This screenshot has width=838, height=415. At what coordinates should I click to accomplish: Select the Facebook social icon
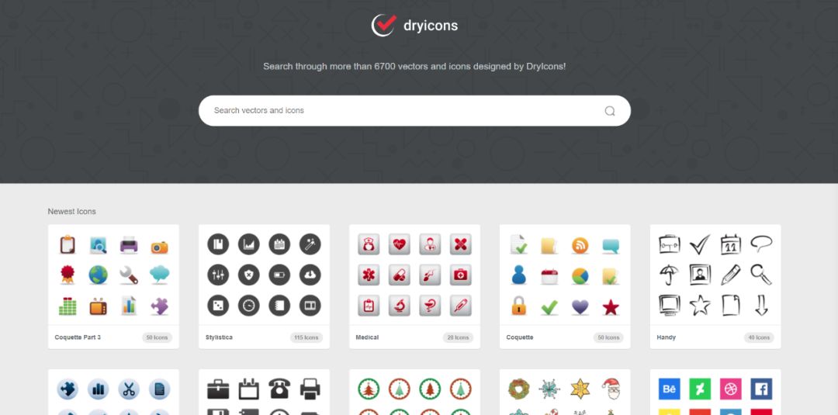click(761, 389)
